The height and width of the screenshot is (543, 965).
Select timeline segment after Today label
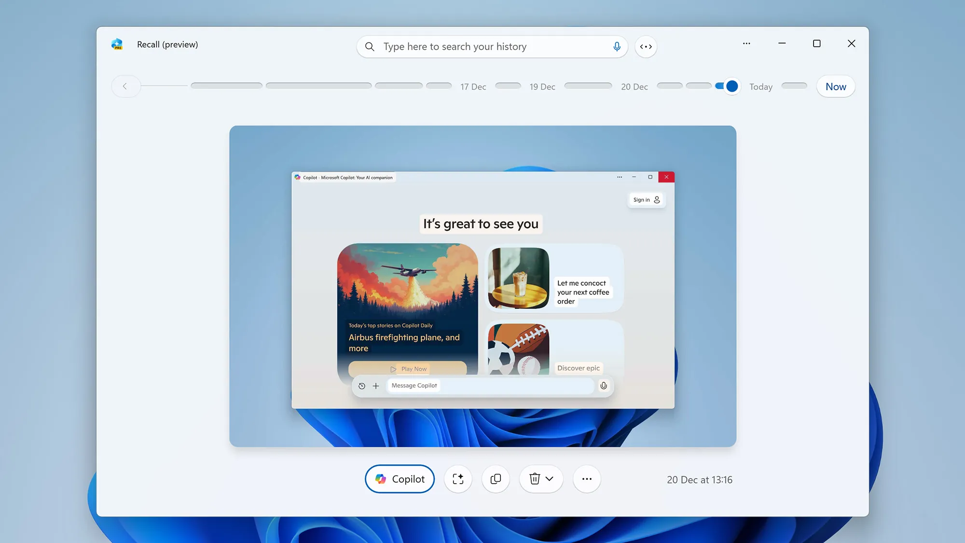pyautogui.click(x=794, y=86)
